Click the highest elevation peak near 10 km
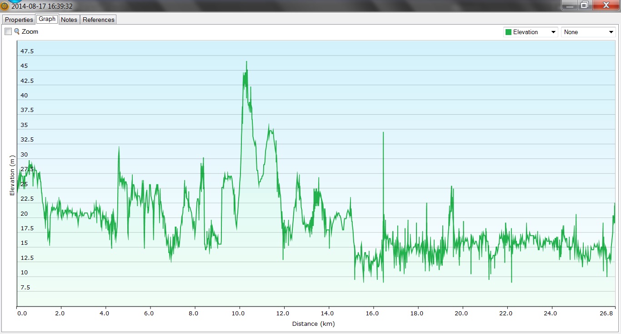 tap(246, 62)
